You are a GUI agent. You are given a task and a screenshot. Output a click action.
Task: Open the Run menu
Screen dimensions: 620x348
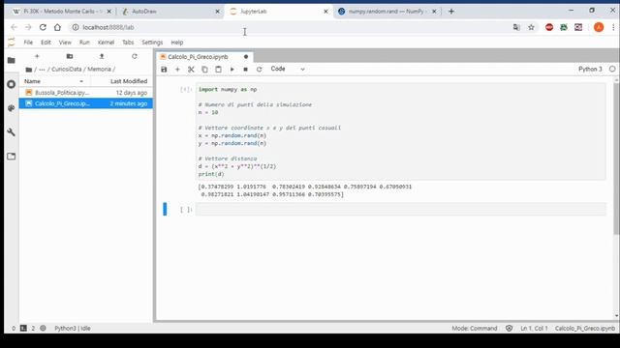point(84,43)
